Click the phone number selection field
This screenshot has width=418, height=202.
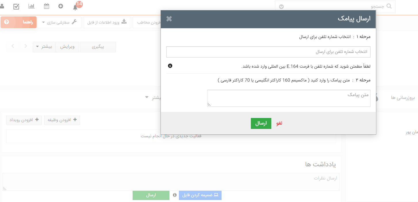(268, 52)
